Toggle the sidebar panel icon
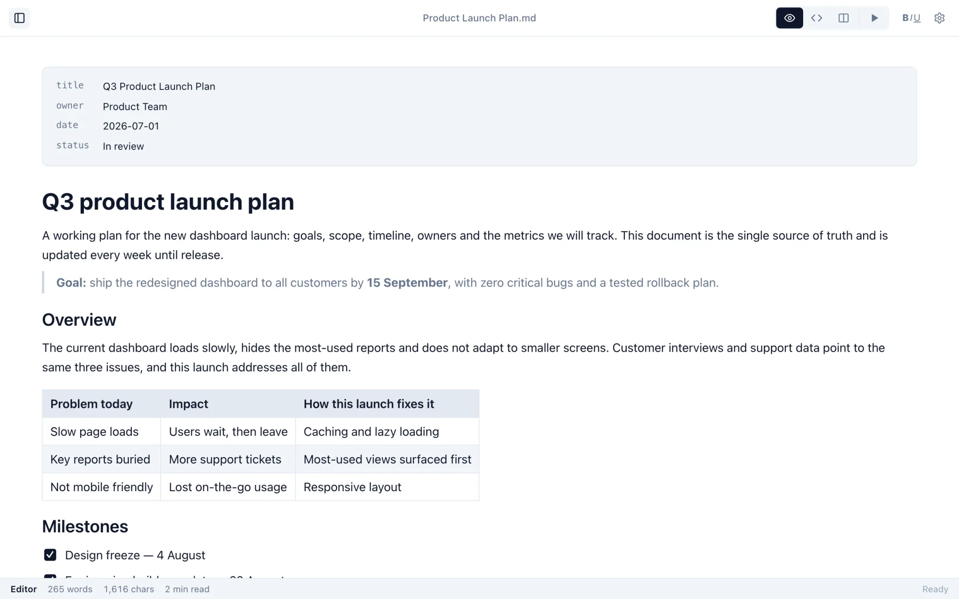The height and width of the screenshot is (599, 959). pos(20,18)
